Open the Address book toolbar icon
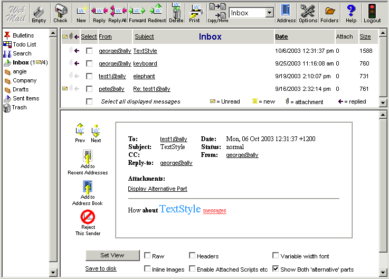 pyautogui.click(x=286, y=11)
